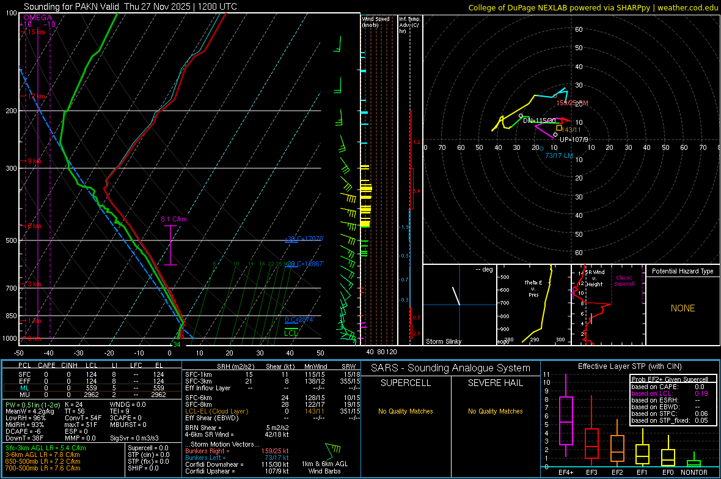Click 'College of DuPage NEXLAB' credit text
Viewport: 721px width, 479px height.
tap(512, 7)
